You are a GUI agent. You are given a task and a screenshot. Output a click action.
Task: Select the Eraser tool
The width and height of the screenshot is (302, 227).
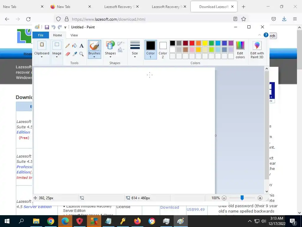[68, 54]
